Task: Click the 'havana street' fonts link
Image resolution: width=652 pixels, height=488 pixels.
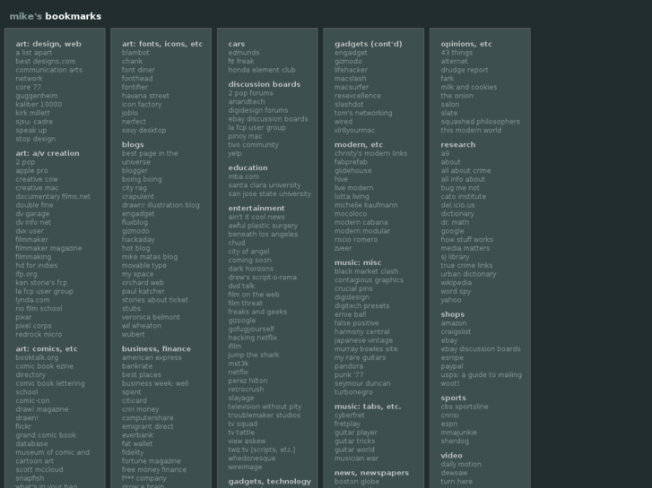Action: pyautogui.click(x=145, y=96)
